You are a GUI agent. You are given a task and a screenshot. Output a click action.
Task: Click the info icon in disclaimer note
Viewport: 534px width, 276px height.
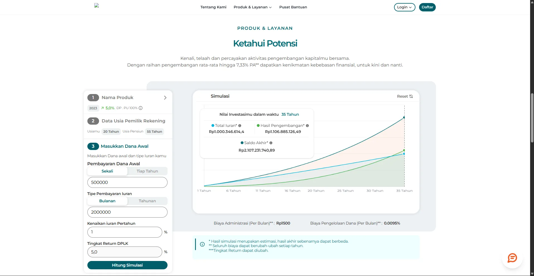[202, 244]
